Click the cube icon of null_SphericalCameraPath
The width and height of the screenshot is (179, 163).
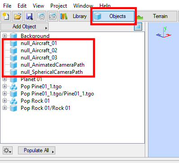[13, 72]
